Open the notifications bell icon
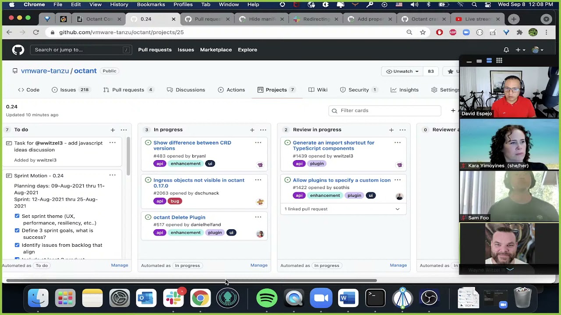This screenshot has height=315, width=561. [x=506, y=50]
